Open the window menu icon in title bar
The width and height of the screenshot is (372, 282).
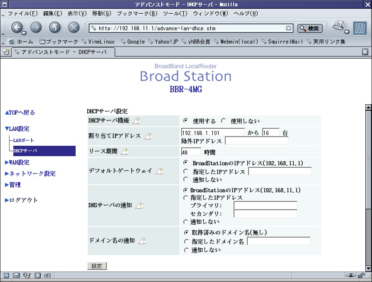click(5, 4)
